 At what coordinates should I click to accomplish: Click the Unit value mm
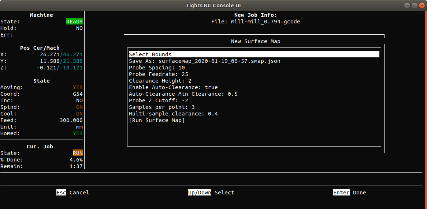(79, 127)
